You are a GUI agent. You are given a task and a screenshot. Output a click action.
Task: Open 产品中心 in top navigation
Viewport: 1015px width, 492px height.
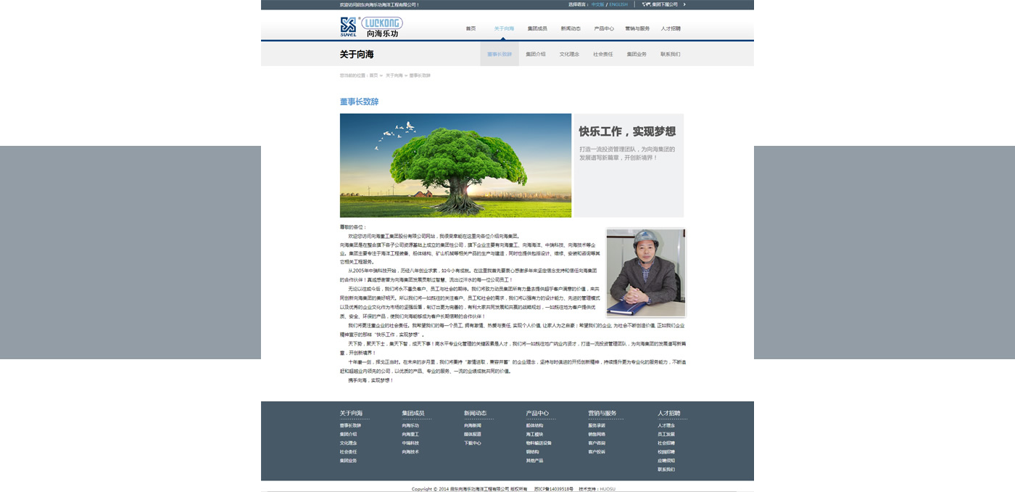click(x=604, y=29)
